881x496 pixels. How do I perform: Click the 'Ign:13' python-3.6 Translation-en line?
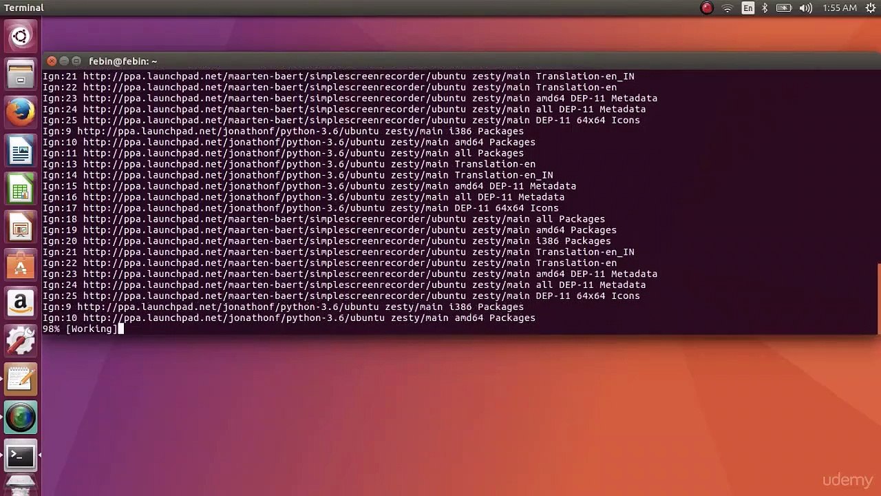[289, 164]
